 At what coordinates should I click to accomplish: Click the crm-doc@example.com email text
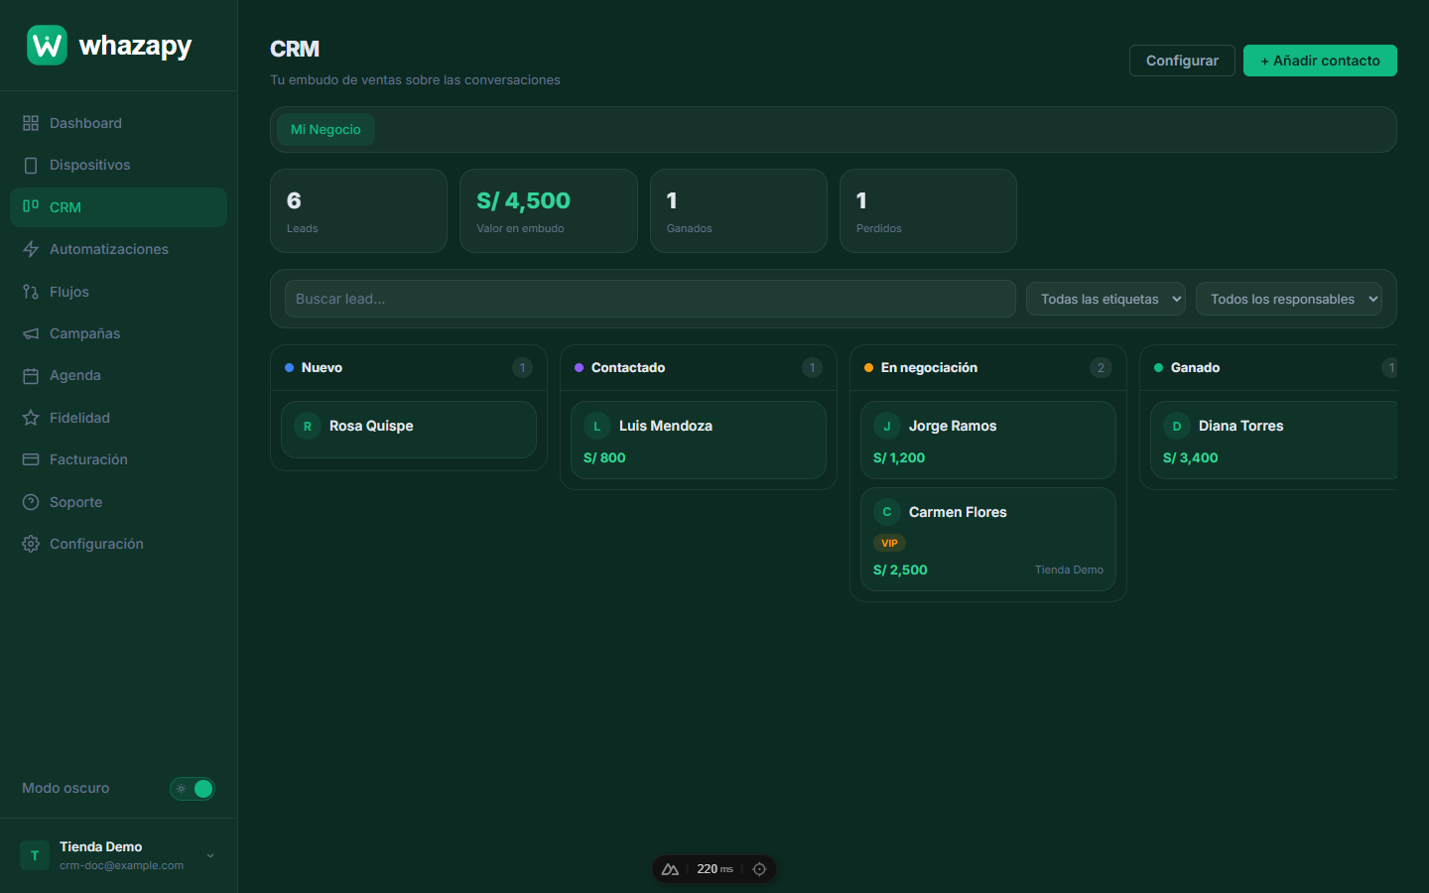(x=121, y=865)
